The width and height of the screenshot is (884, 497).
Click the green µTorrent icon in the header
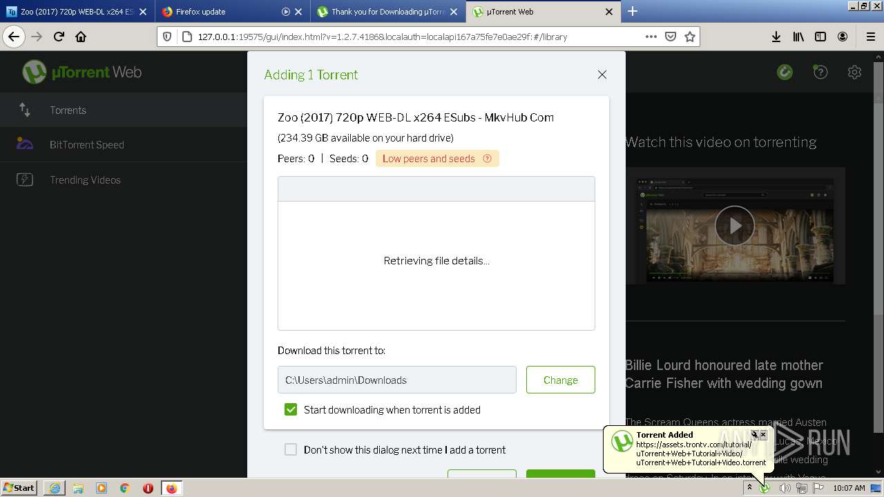click(785, 72)
